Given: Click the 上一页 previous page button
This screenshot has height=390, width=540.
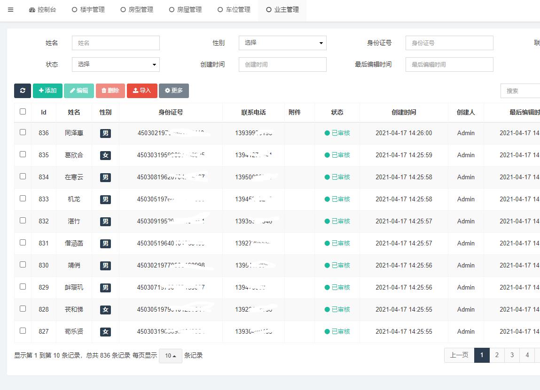Looking at the screenshot, I should click(459, 355).
